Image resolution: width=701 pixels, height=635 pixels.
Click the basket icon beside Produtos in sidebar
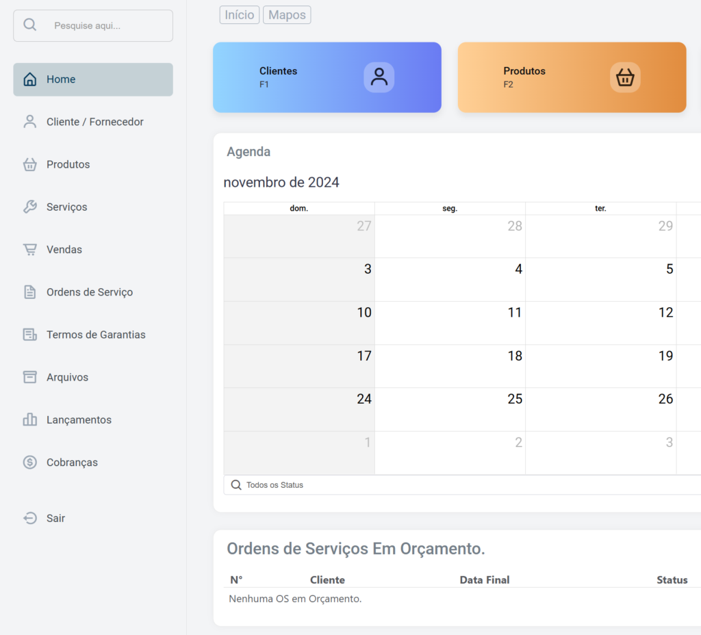click(x=30, y=164)
